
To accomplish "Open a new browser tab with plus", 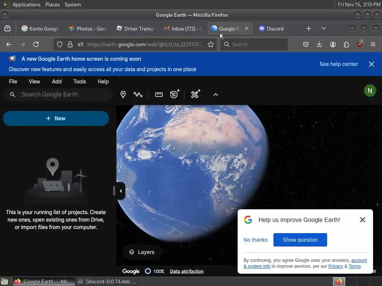I will click(x=309, y=29).
